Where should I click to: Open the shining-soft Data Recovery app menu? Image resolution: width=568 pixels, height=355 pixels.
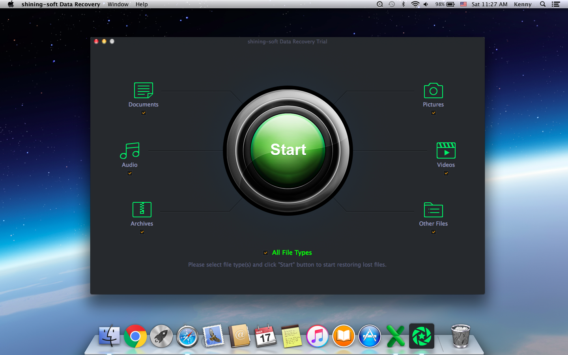61,4
